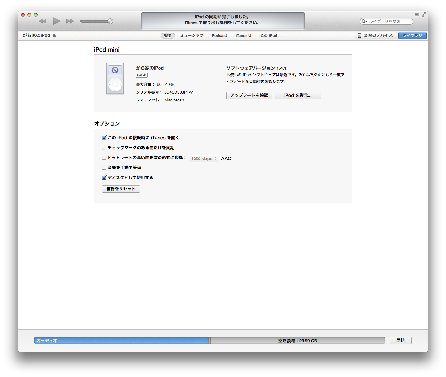Viewport: 446px width, 377px height.
Task: Click the ライブラリ button
Action: (x=412, y=35)
